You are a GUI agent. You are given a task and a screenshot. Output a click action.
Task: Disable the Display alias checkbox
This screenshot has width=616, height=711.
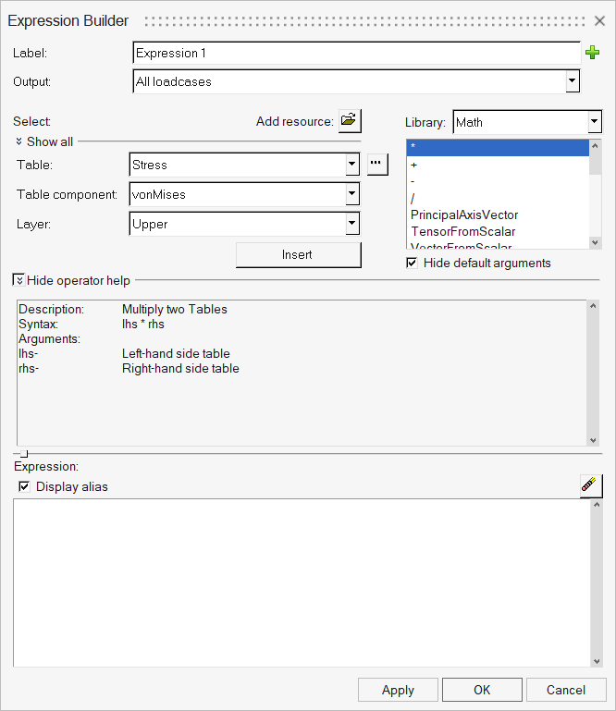pos(23,487)
